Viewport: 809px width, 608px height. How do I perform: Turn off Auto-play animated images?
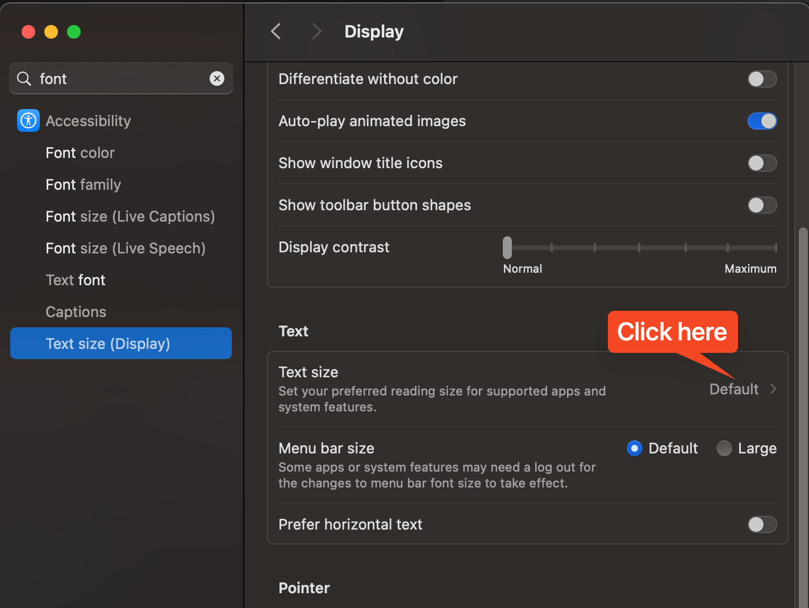tap(762, 121)
